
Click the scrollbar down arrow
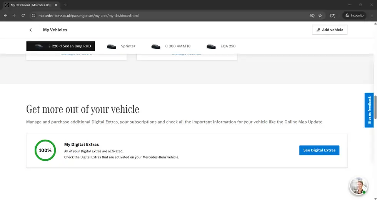click(375, 198)
